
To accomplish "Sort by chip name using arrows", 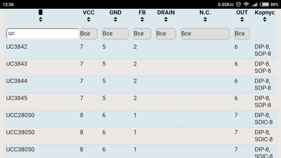I will pyautogui.click(x=41, y=19).
